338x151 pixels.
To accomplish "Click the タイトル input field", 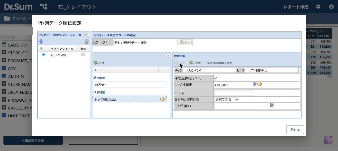I will (234, 93).
